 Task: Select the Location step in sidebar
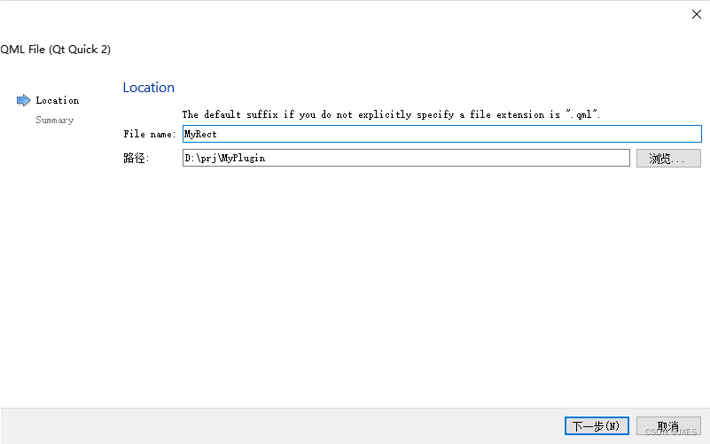tap(58, 100)
